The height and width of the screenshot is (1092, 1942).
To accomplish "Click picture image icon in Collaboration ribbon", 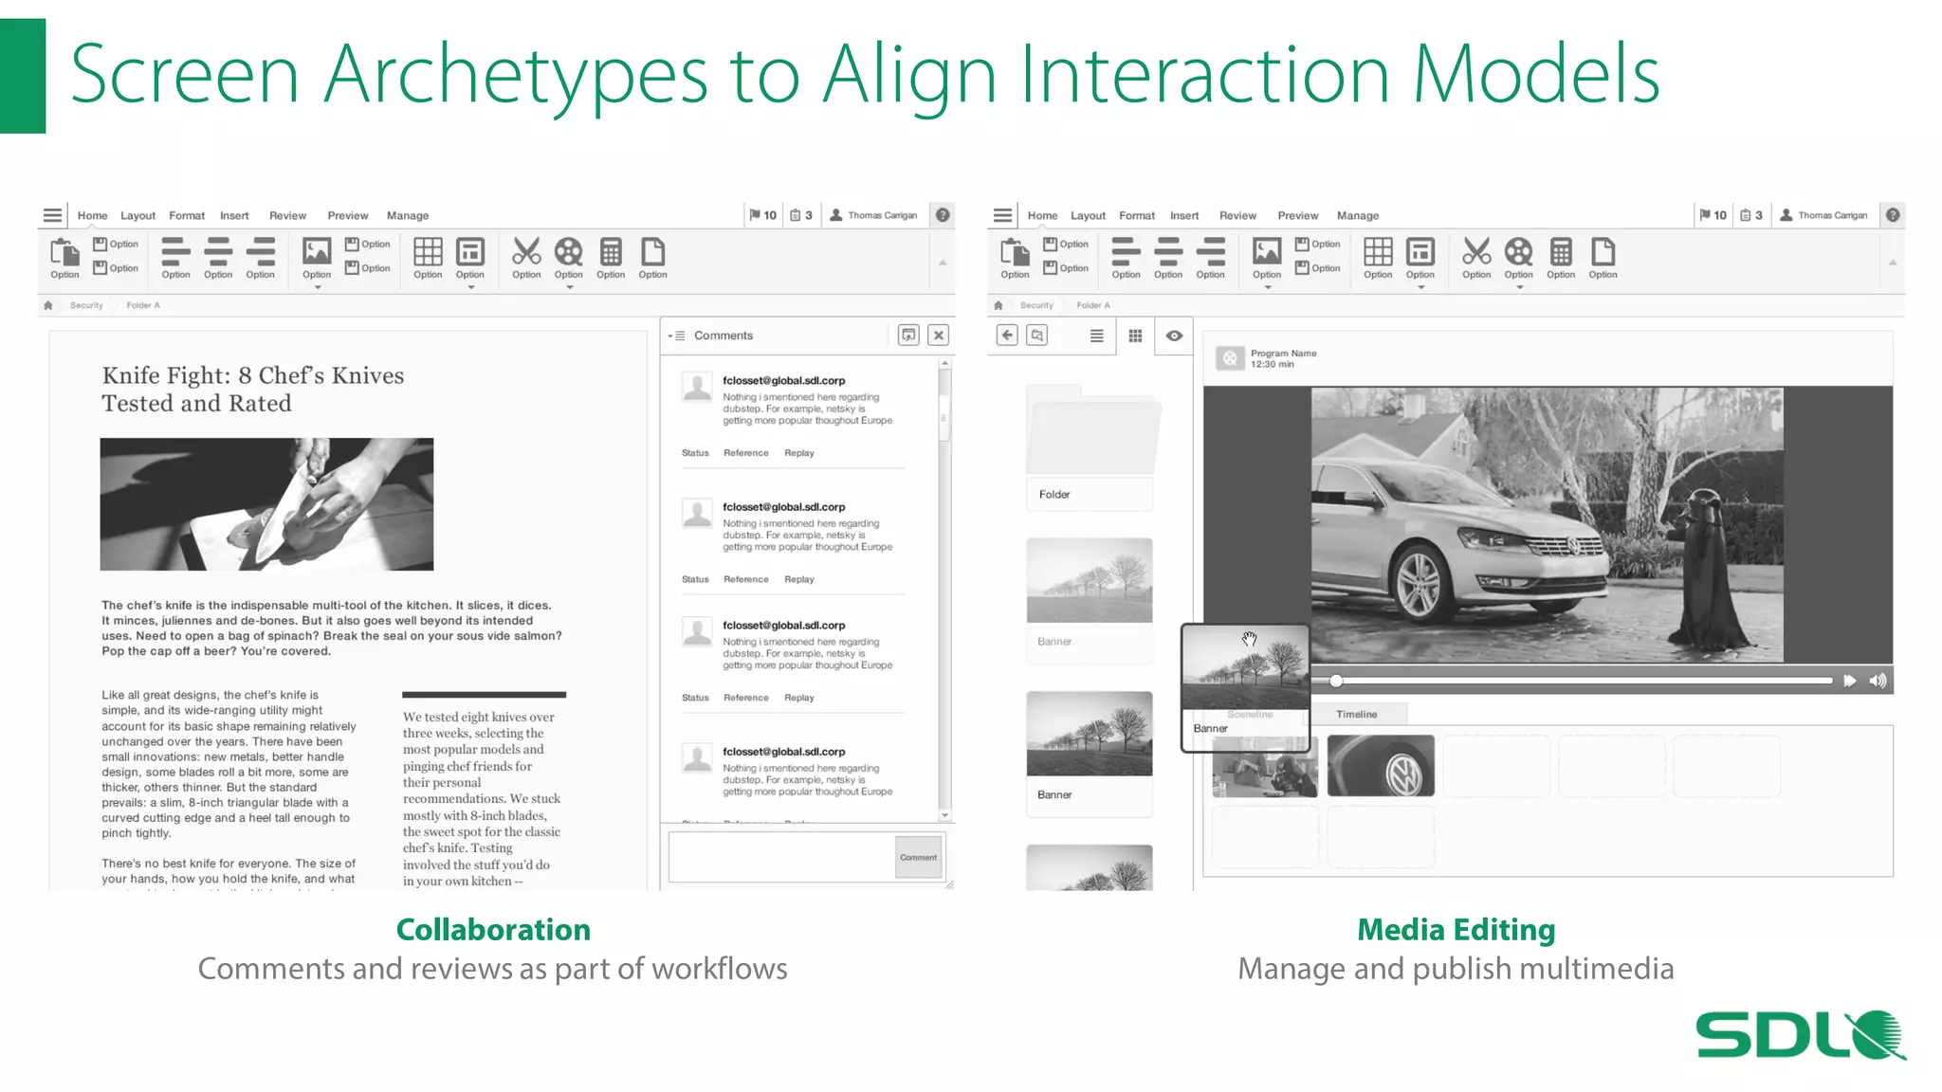I will tap(317, 251).
